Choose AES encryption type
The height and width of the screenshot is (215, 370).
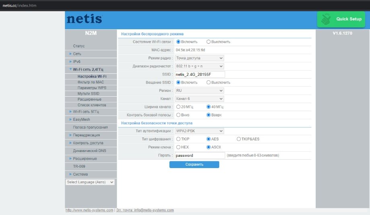point(208,139)
